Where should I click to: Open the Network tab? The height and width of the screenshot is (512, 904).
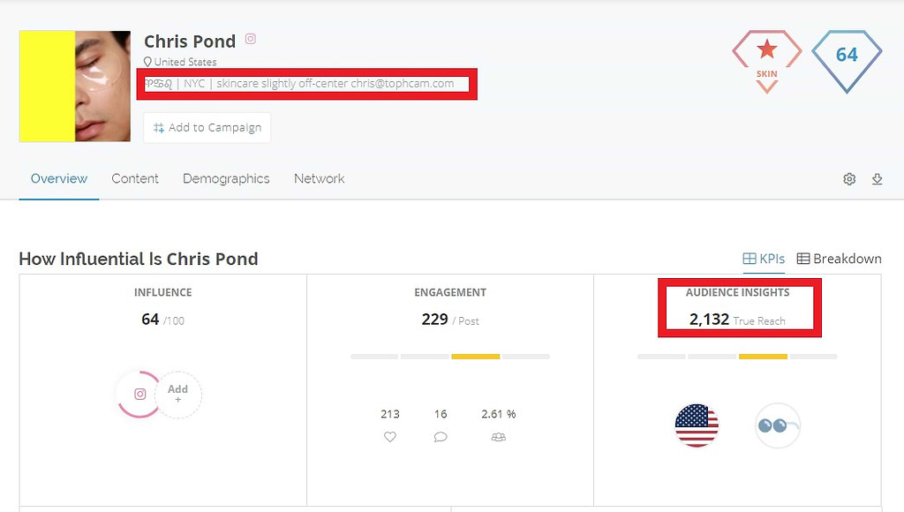[x=319, y=178]
